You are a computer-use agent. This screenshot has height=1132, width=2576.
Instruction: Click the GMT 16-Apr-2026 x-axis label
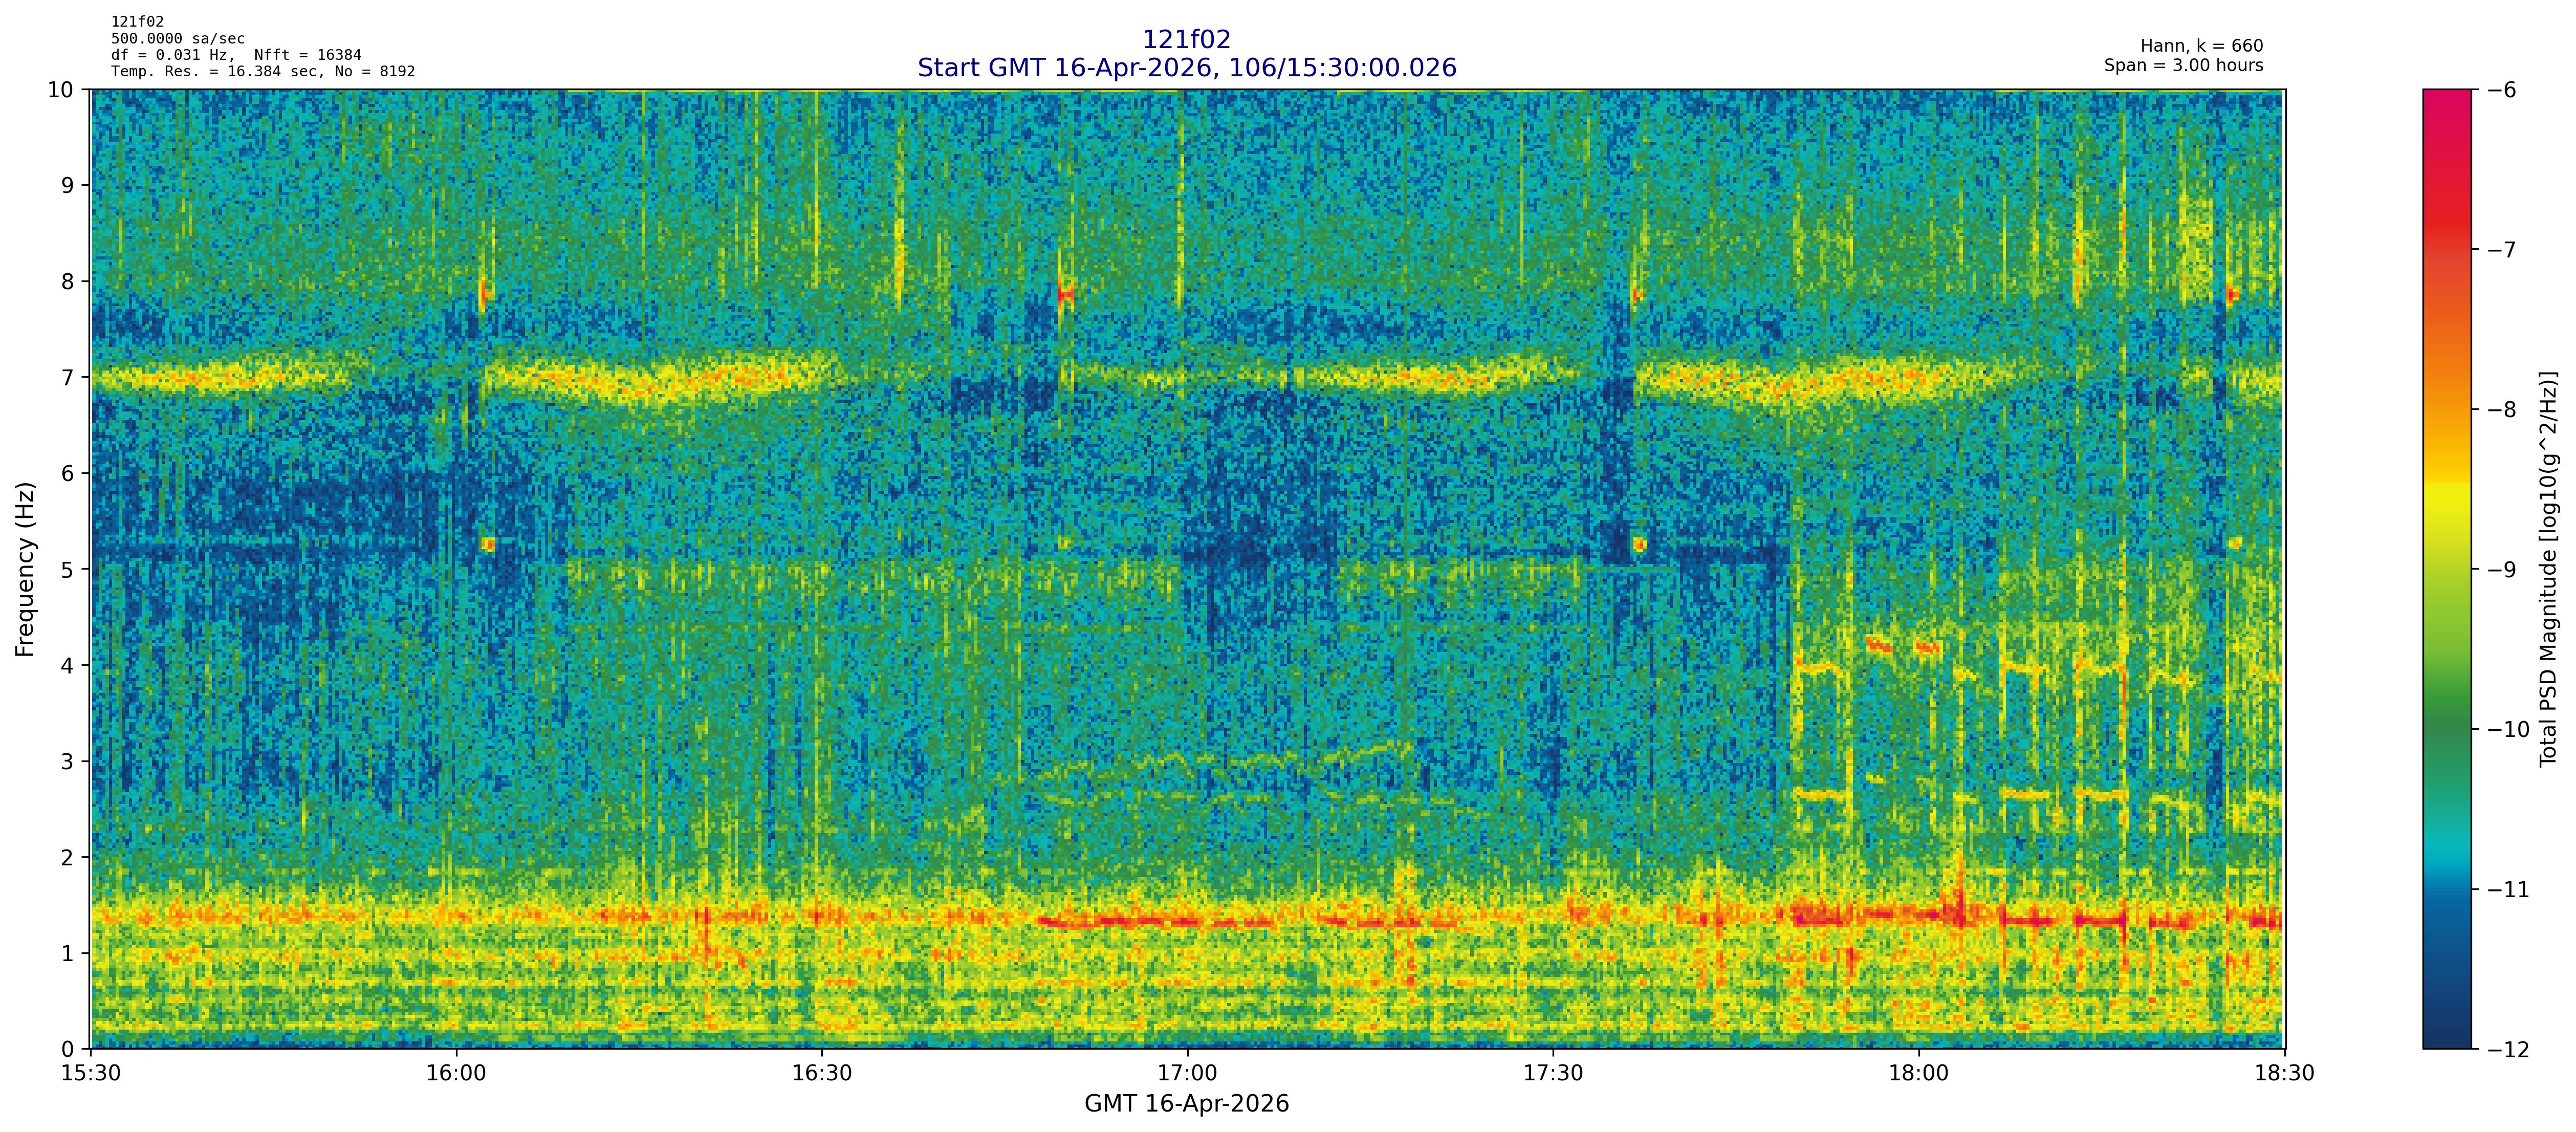[1186, 1104]
